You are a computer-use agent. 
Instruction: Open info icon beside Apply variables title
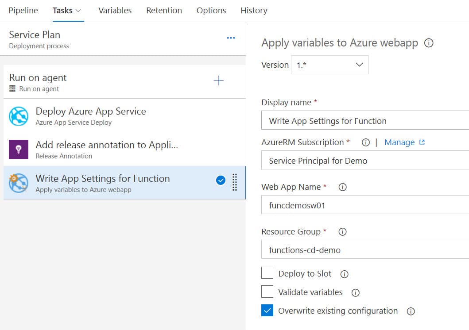429,43
